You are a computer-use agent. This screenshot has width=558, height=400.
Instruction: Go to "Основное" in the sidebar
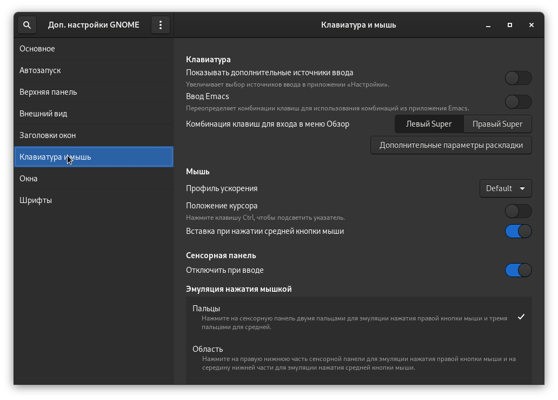[x=37, y=49]
